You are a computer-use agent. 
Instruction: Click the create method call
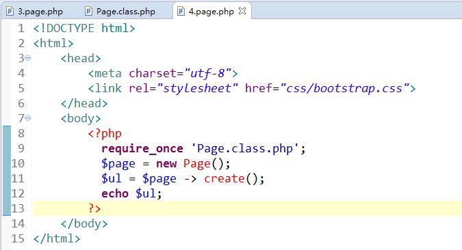[x=224, y=178]
